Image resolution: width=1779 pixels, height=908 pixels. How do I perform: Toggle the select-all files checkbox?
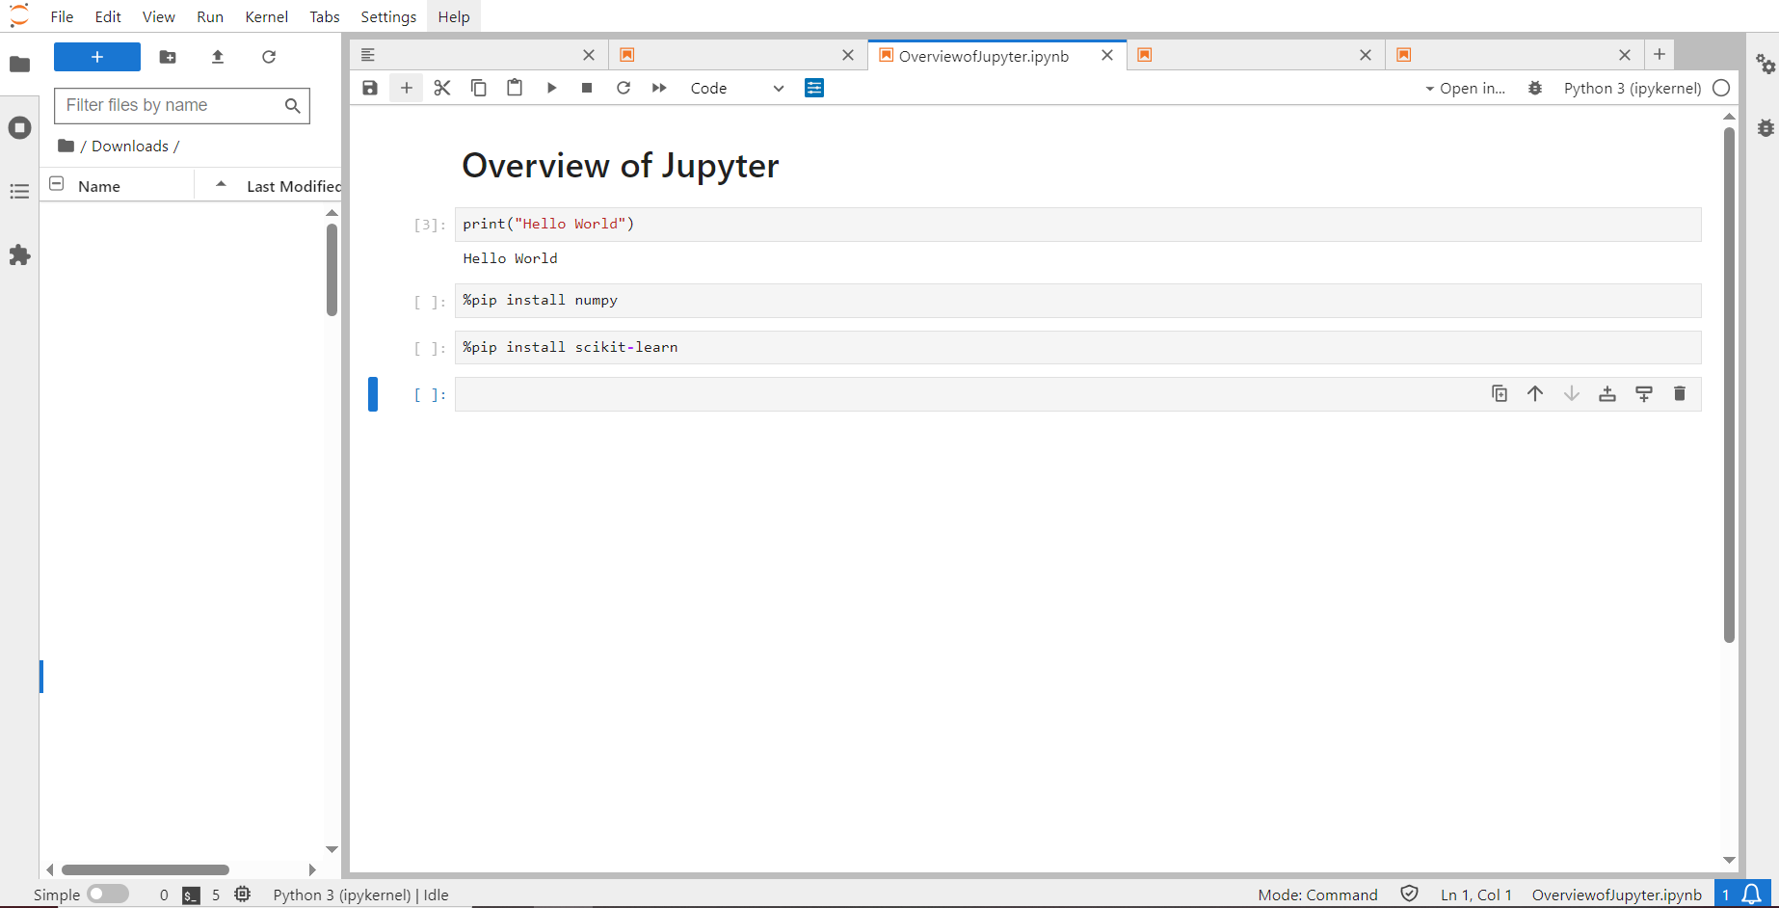57,184
